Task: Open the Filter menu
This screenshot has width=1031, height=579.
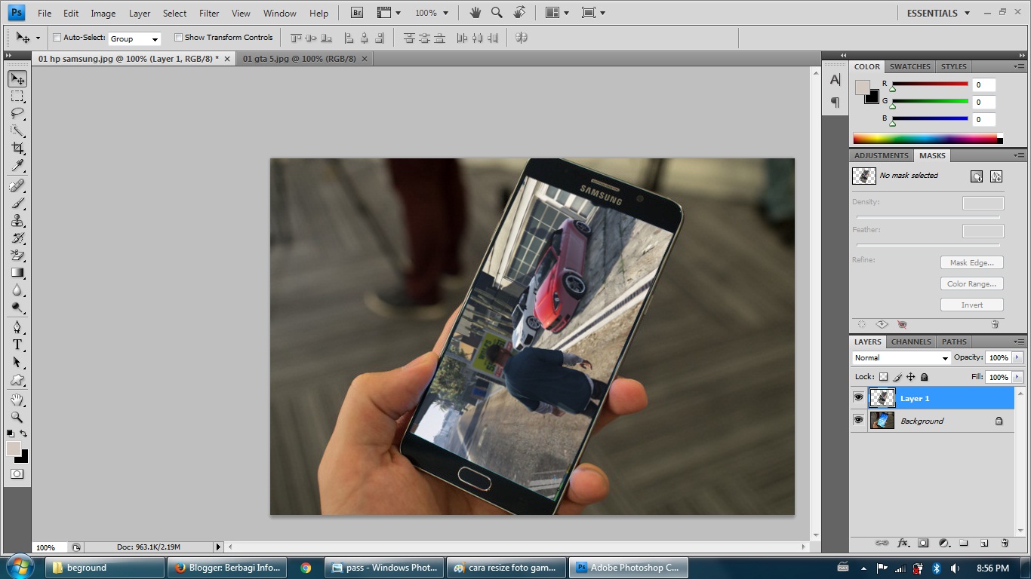Action: 209,14
